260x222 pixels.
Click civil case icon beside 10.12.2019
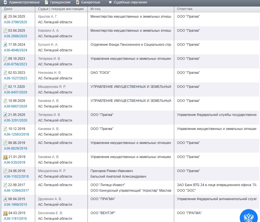pos(5,129)
